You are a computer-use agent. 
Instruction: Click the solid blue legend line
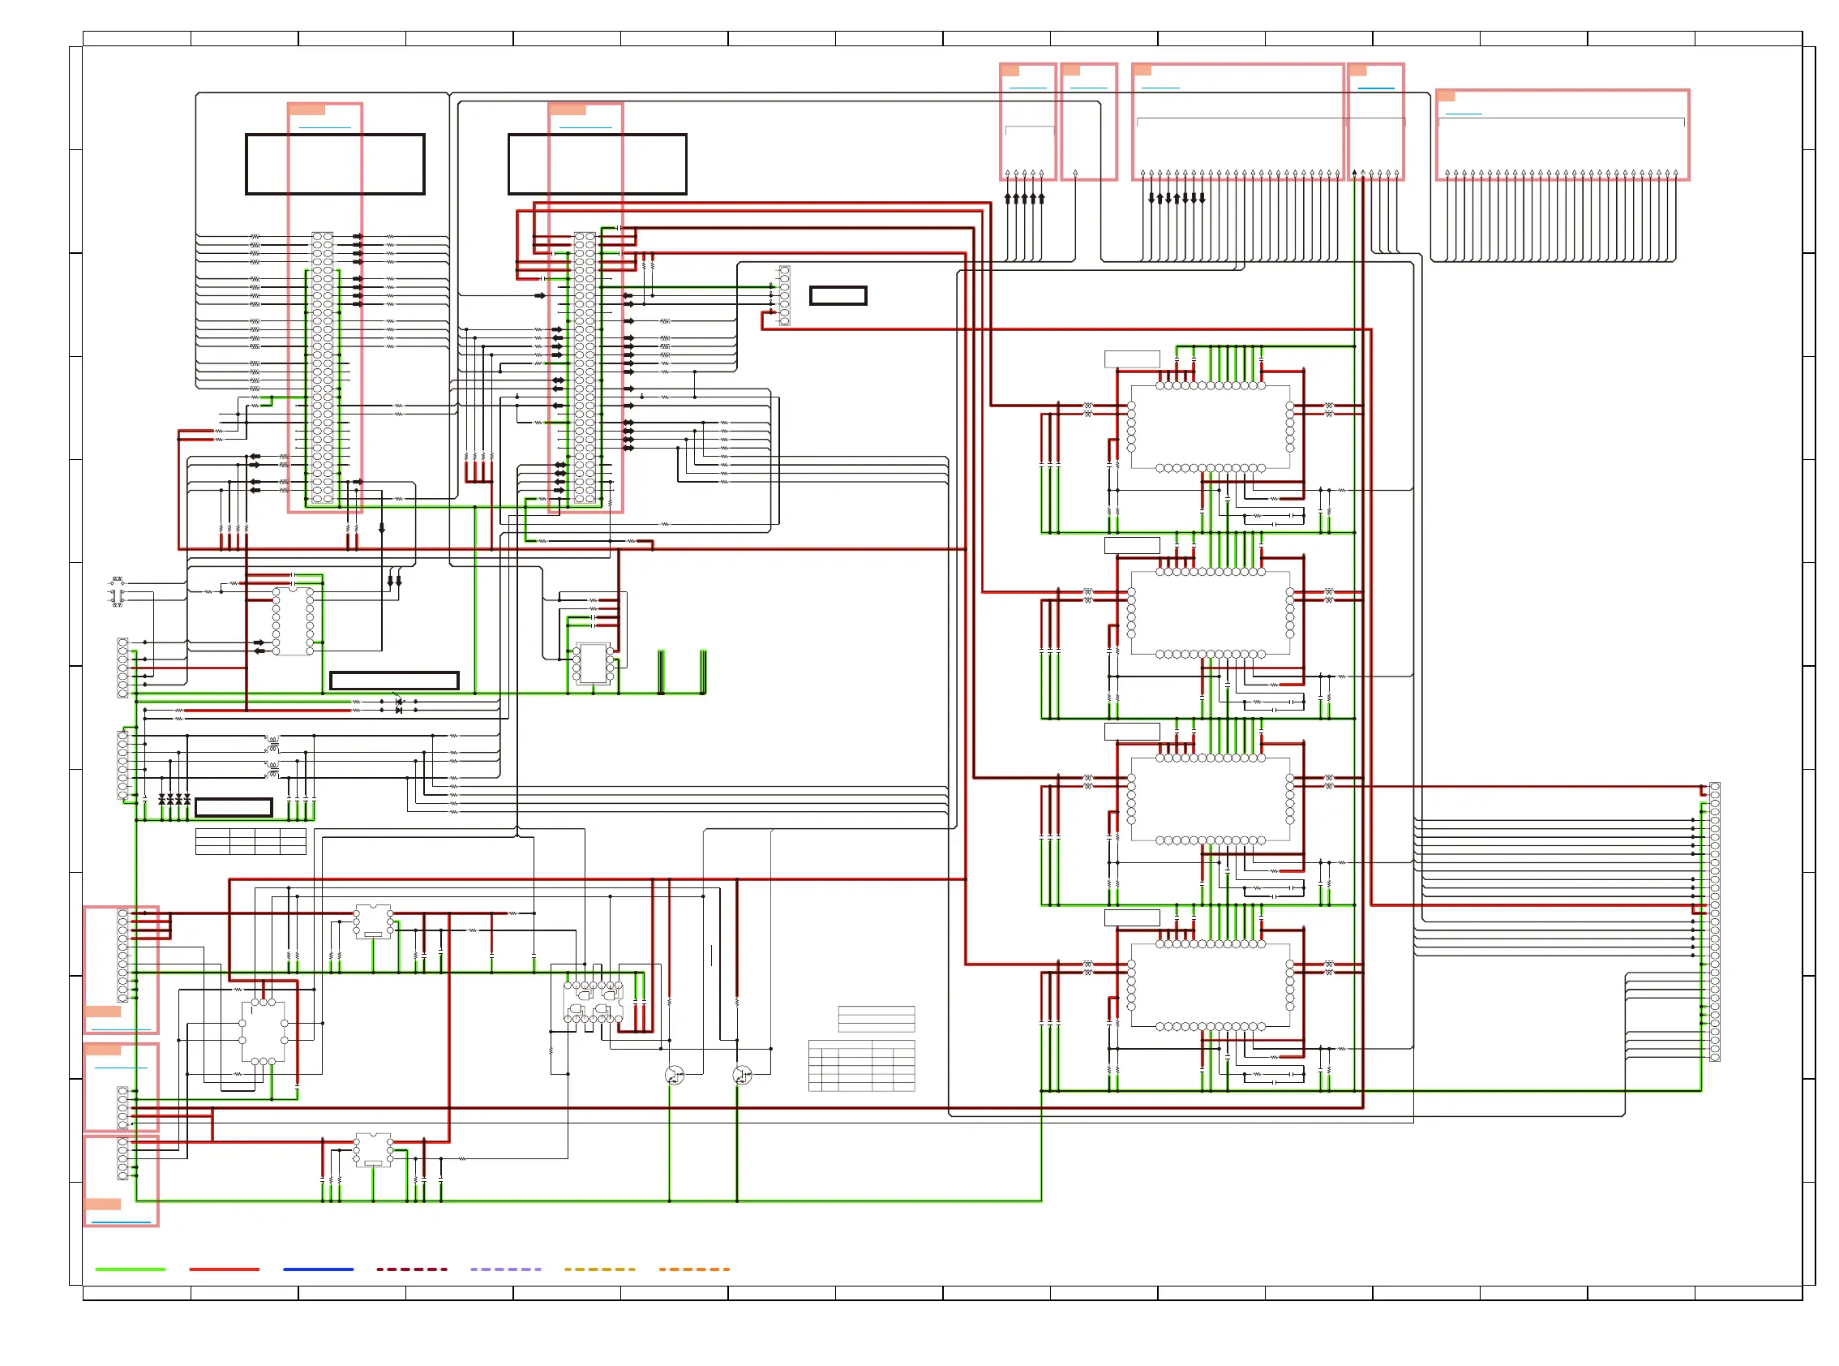coord(318,1269)
